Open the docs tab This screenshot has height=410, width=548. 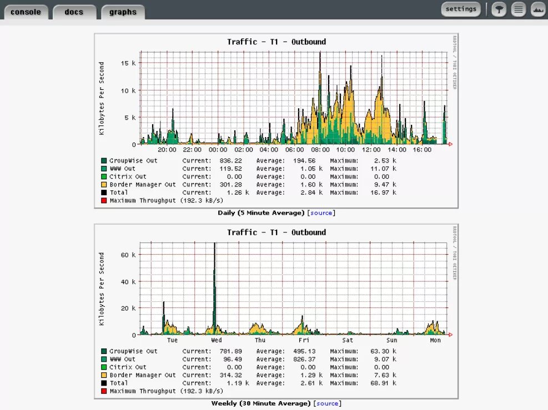tap(74, 12)
